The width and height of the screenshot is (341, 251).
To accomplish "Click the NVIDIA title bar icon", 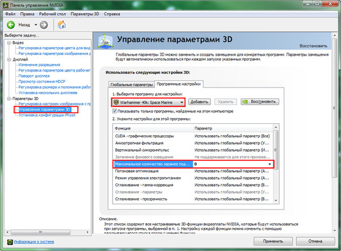I will pos(6,5).
